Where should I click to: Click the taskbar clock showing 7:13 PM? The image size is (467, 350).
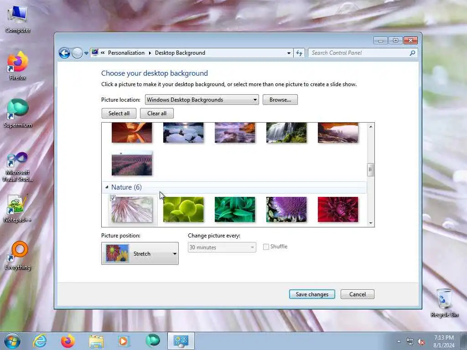click(444, 341)
